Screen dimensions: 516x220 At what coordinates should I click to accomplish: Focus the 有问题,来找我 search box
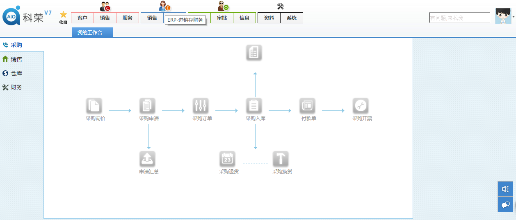point(459,18)
